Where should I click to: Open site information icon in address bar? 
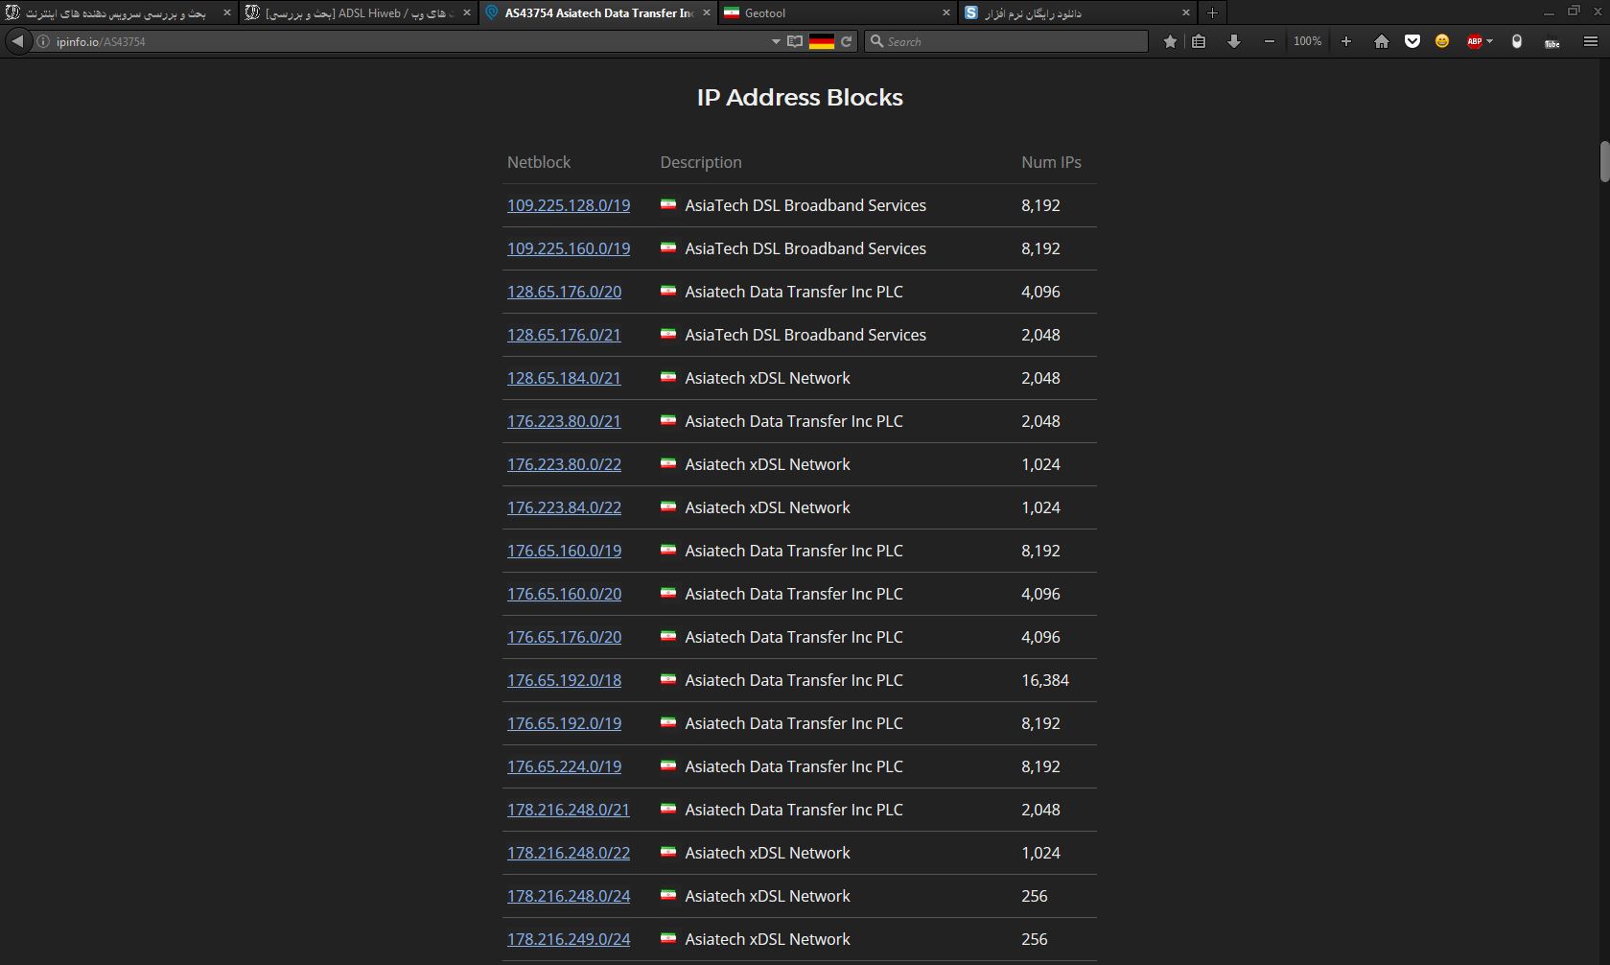43,41
